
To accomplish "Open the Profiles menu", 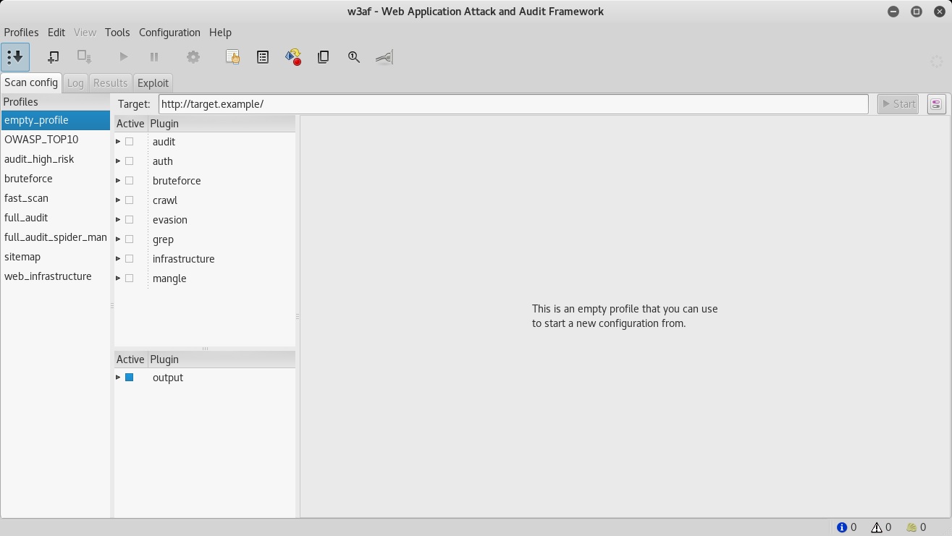I will coord(21,33).
